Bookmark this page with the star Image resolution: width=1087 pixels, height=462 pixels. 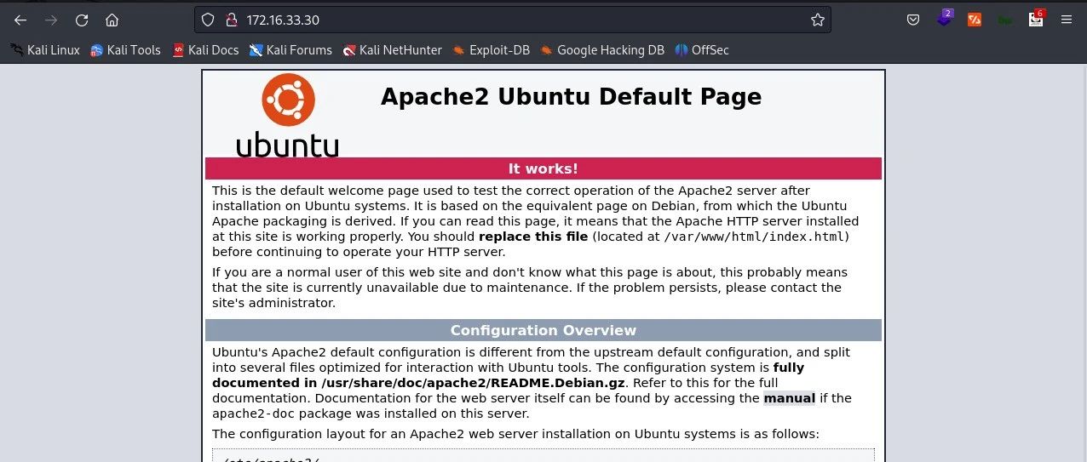click(818, 20)
